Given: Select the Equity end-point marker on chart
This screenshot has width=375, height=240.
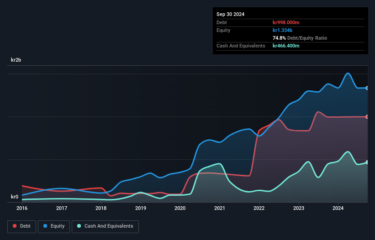Looking at the screenshot, I should pos(367,88).
